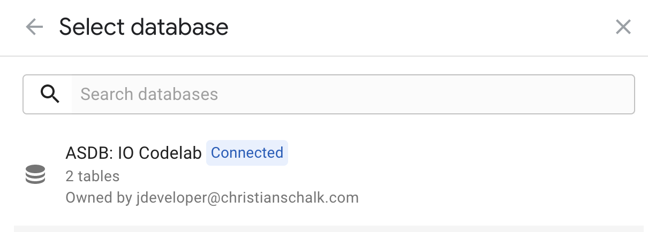Viewport: 648px width, 232px height.
Task: Click the "Search databases" placeholder text
Action: (149, 94)
